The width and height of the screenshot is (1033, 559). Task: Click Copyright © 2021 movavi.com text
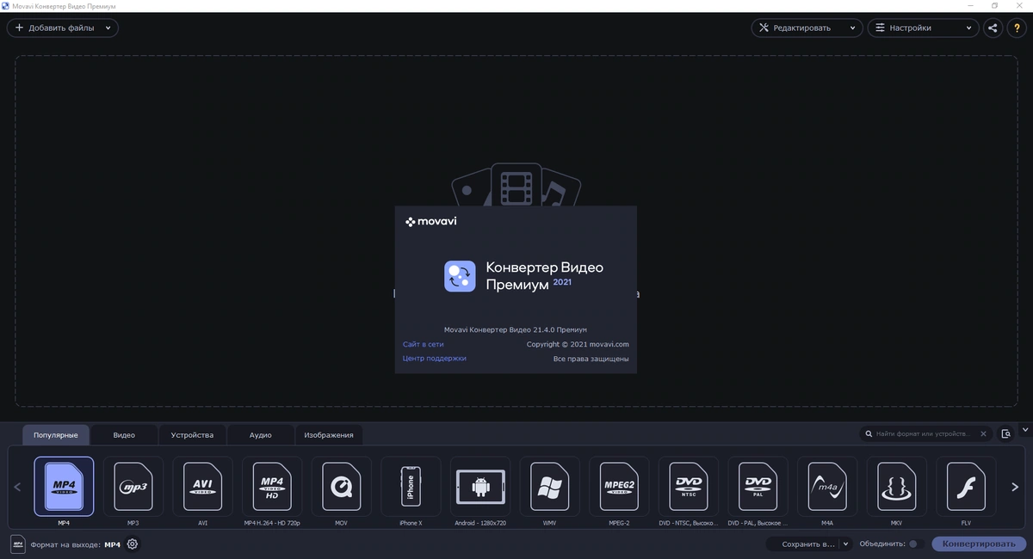tap(578, 344)
